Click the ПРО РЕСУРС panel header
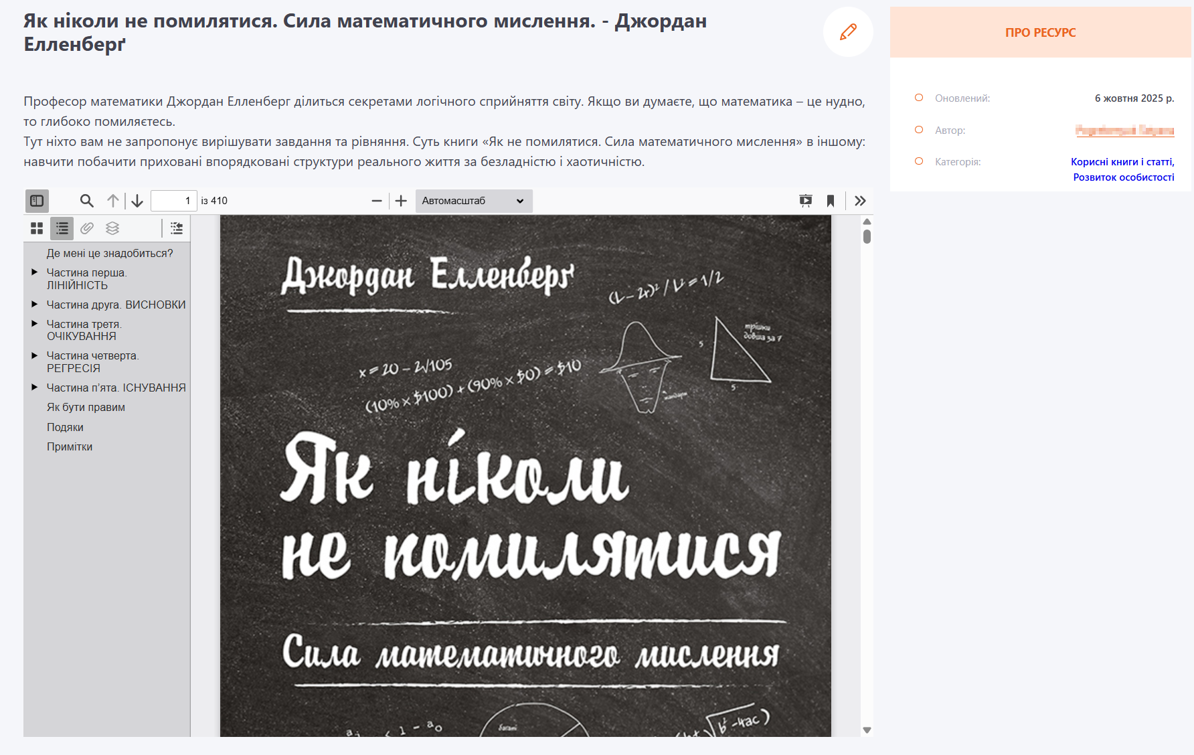 tap(1041, 32)
